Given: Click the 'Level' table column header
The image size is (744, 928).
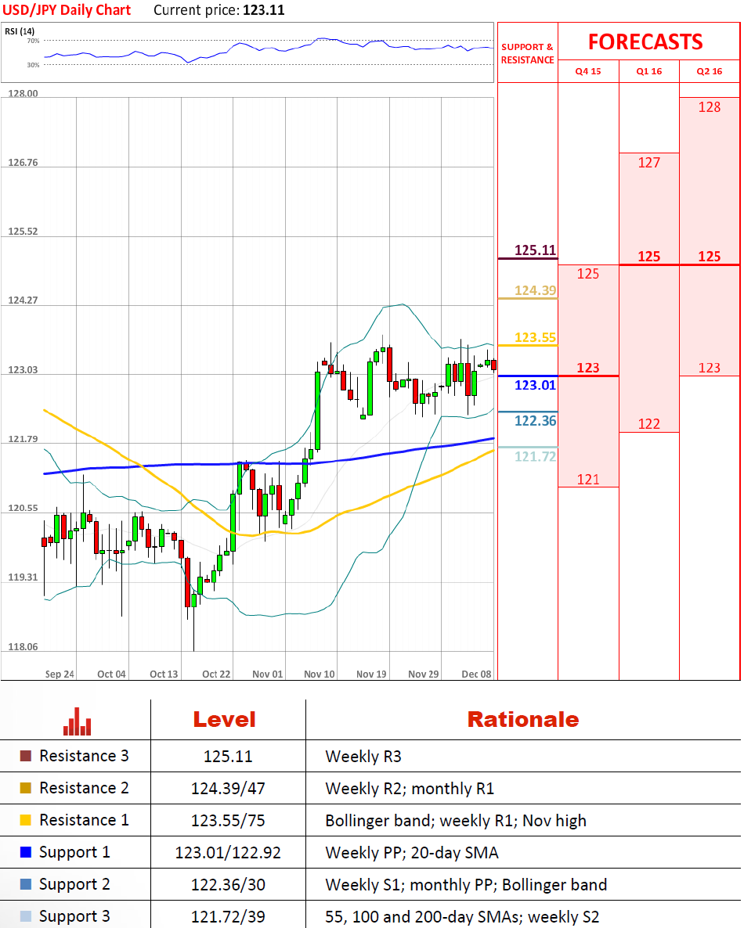Looking at the screenshot, I should coord(225,720).
